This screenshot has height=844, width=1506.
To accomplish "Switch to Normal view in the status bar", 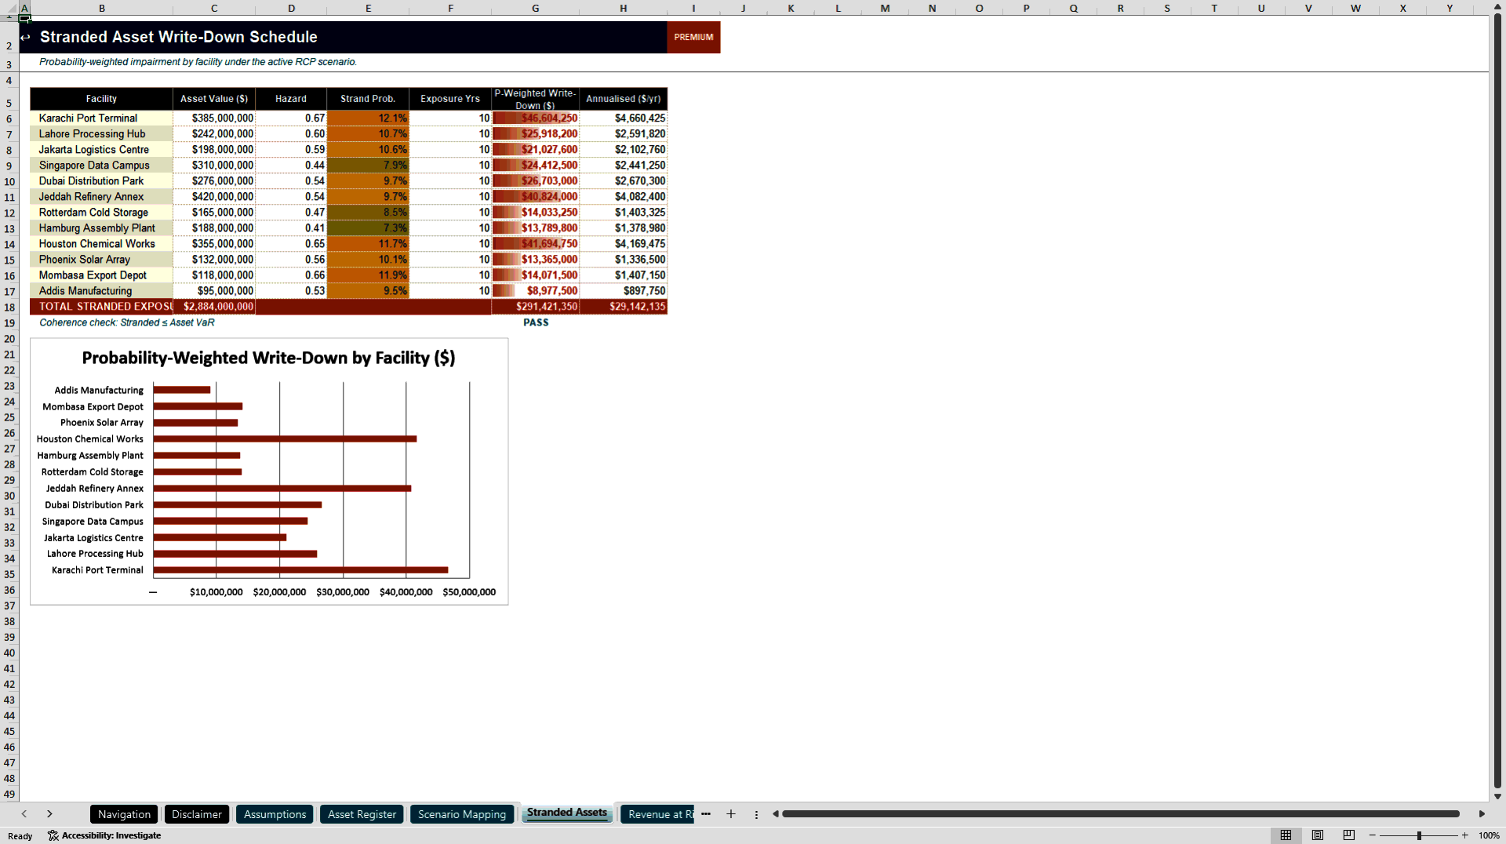I will click(x=1286, y=835).
